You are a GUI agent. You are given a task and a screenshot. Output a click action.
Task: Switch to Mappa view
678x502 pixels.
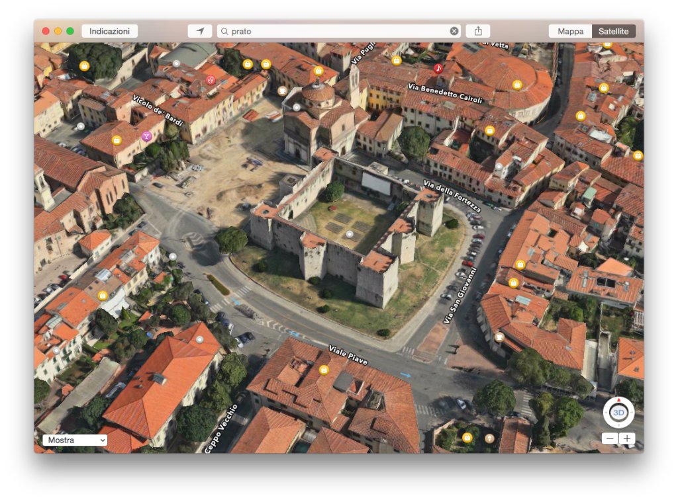[x=569, y=30]
